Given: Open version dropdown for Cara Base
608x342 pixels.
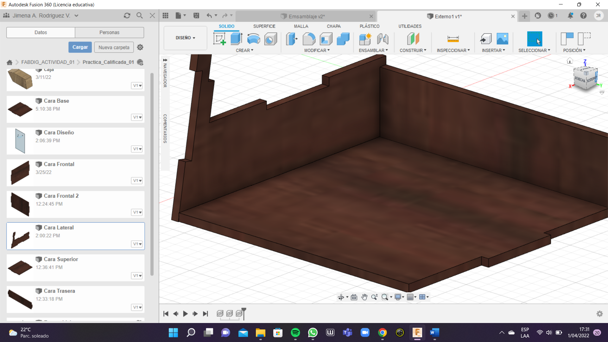Looking at the screenshot, I should (x=137, y=117).
